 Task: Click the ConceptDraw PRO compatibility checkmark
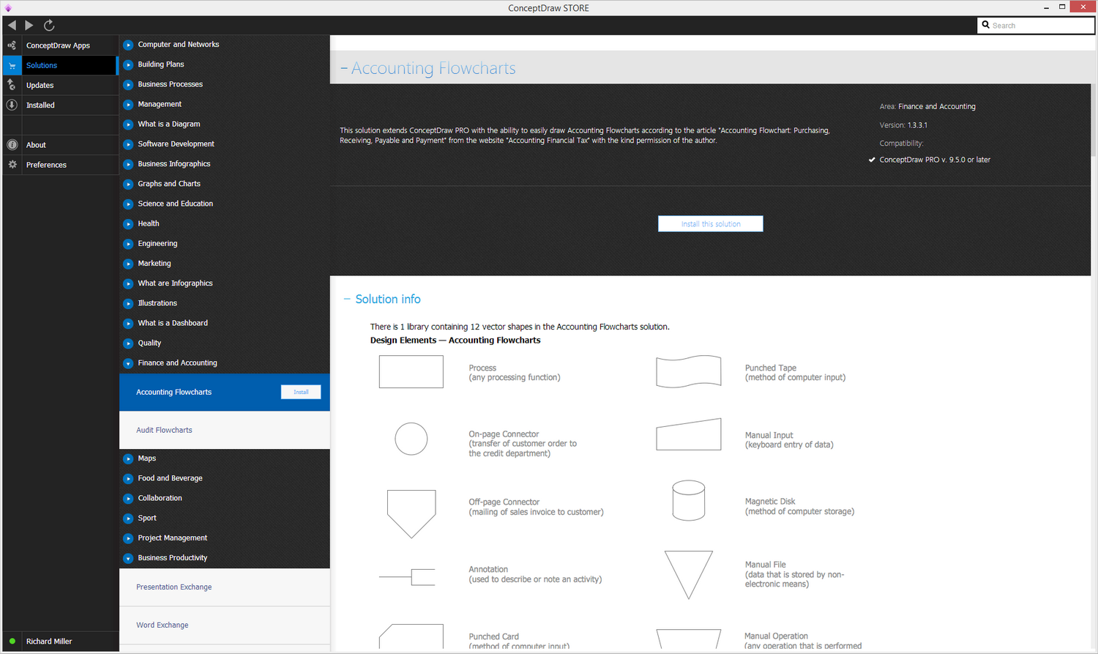(872, 160)
